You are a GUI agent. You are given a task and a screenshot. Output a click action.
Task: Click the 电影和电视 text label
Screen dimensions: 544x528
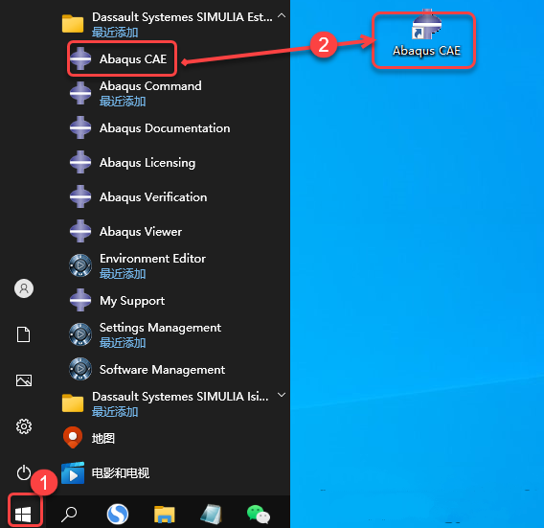121,472
